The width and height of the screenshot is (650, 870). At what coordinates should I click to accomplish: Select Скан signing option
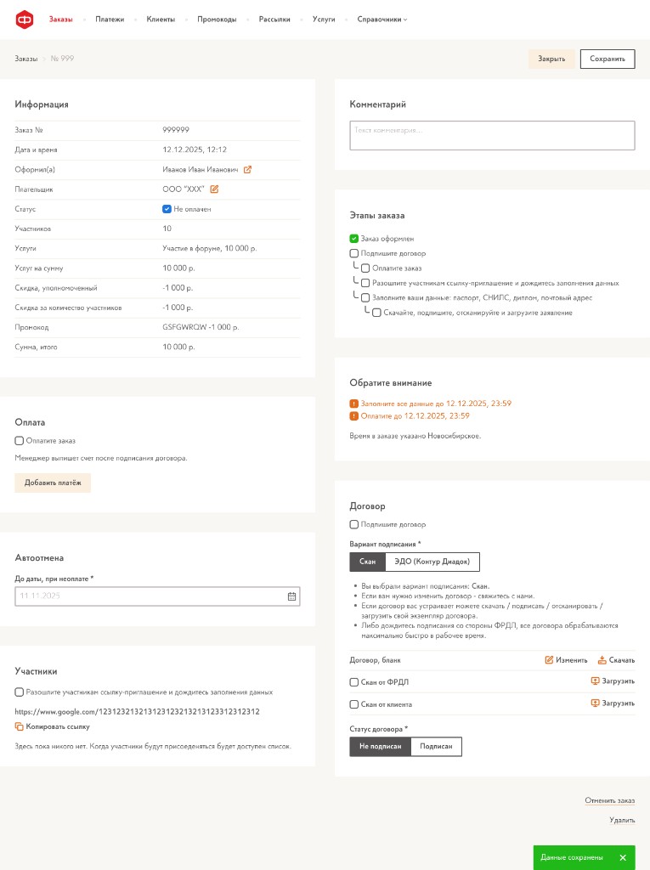pos(367,562)
